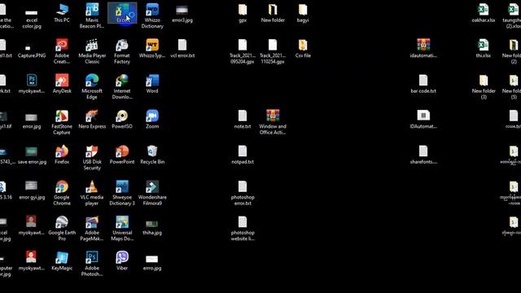
Task: Select the Csv file folder
Action: click(x=303, y=49)
